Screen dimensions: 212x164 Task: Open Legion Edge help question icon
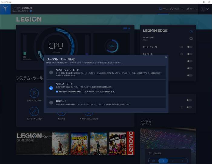click(x=191, y=31)
